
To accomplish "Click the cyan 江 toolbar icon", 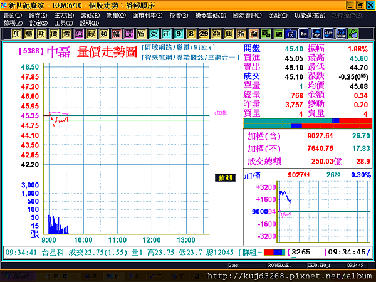I will [166, 34].
